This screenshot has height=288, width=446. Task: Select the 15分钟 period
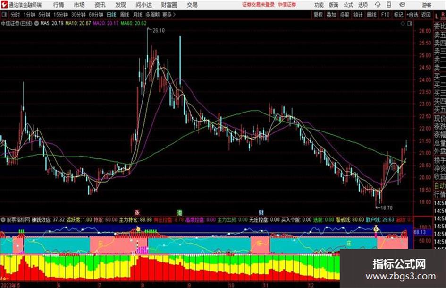click(61, 15)
